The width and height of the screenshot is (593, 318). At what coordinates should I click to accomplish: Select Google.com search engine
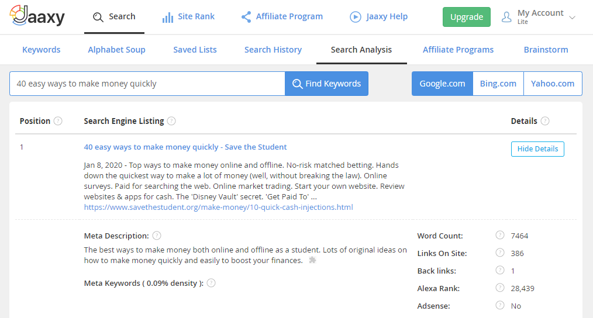[x=442, y=84]
